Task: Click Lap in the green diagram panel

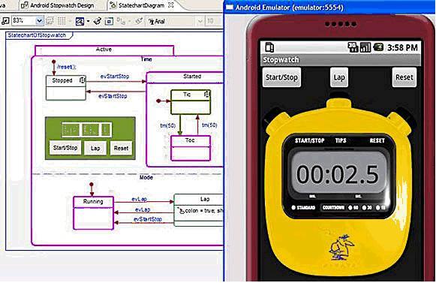Action: (x=95, y=148)
